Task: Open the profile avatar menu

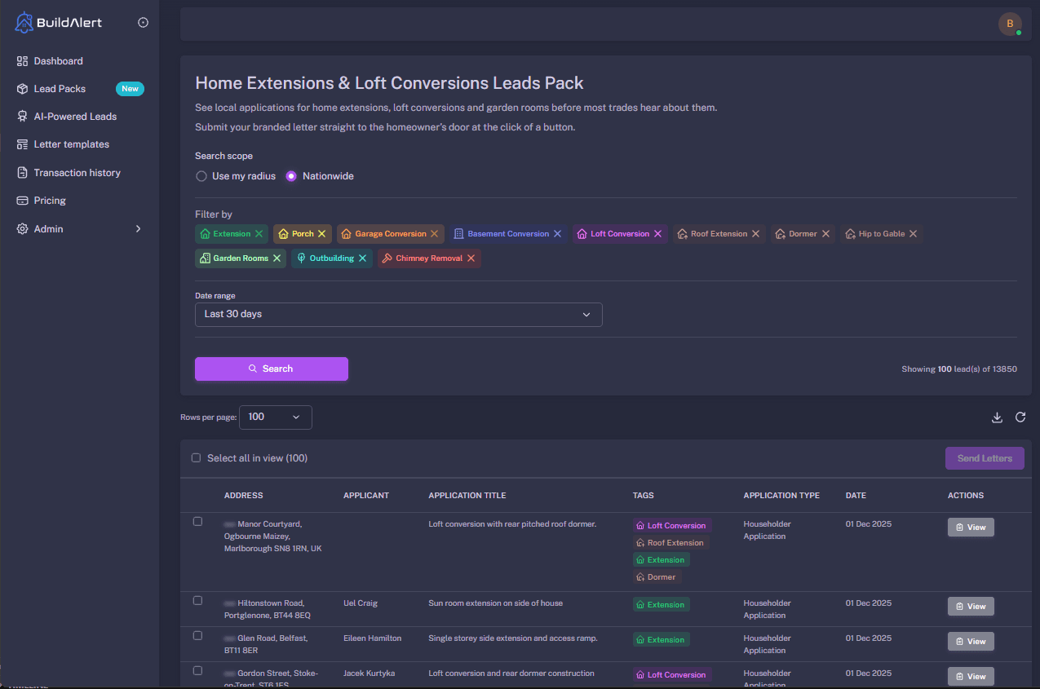Action: pyautogui.click(x=1010, y=24)
